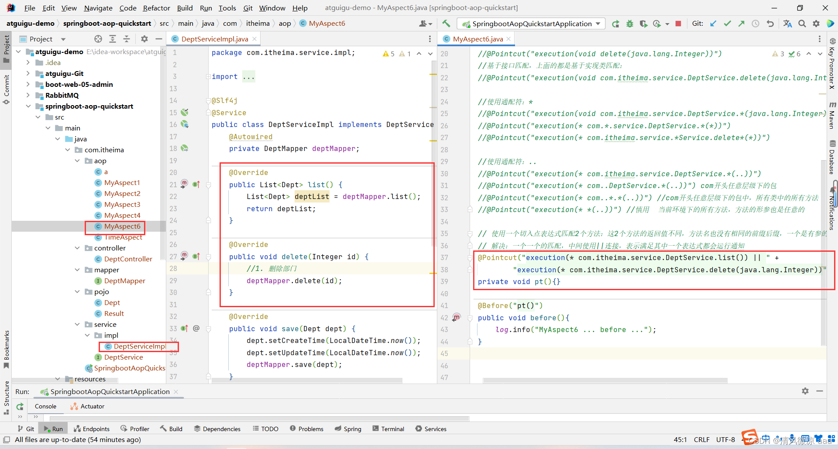This screenshot has width=838, height=449.
Task: Close the DeptServiceImpl.java tab
Action: tap(254, 39)
